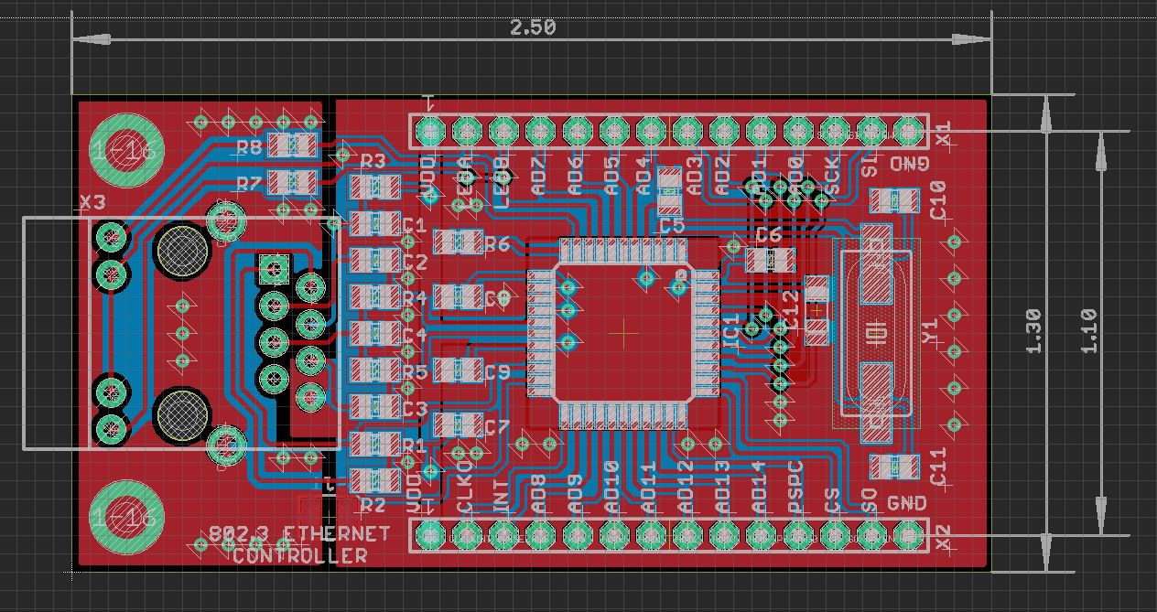
Task: Select the mirrored AD7 pin label
Action: point(537,176)
